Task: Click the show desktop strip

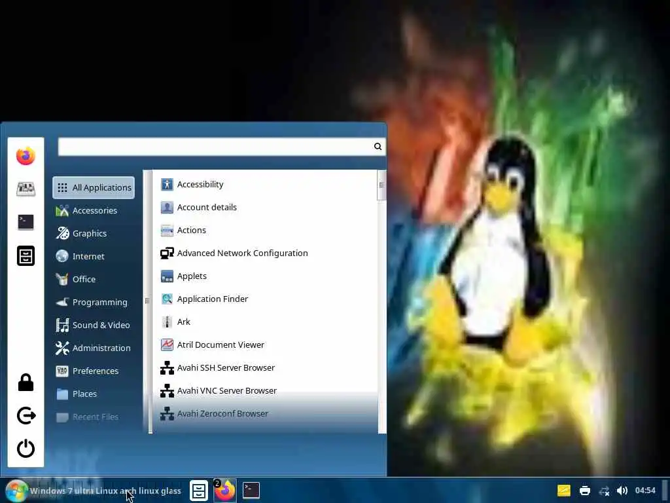Action: 665,491
